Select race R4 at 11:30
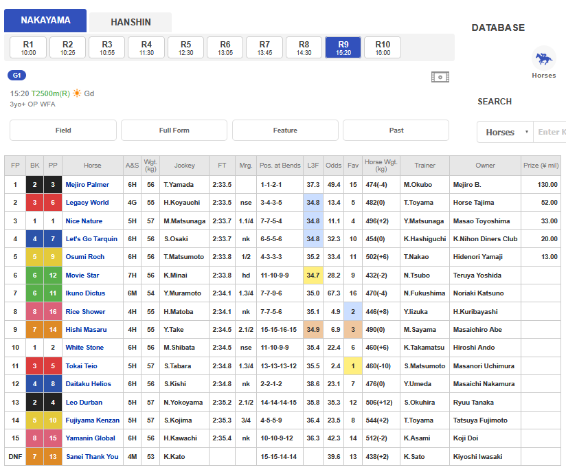 point(146,47)
